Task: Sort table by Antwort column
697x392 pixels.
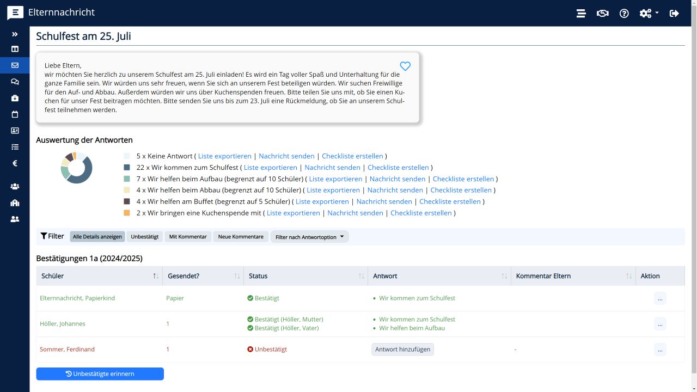Action: pyautogui.click(x=439, y=276)
